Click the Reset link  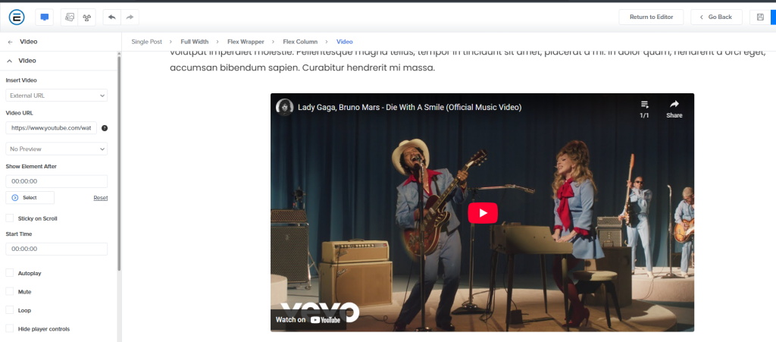pyautogui.click(x=101, y=198)
